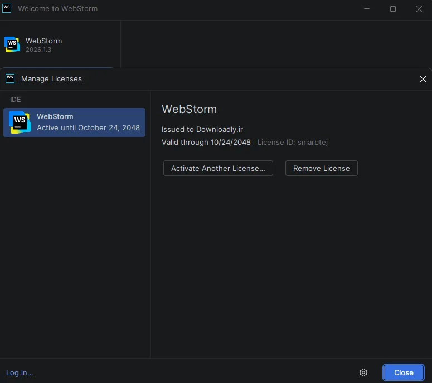Click the 'Valid through 10/24/2048' text

point(206,143)
